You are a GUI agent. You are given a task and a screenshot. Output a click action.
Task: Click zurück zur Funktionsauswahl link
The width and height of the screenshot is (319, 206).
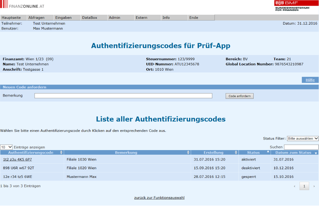click(x=159, y=198)
